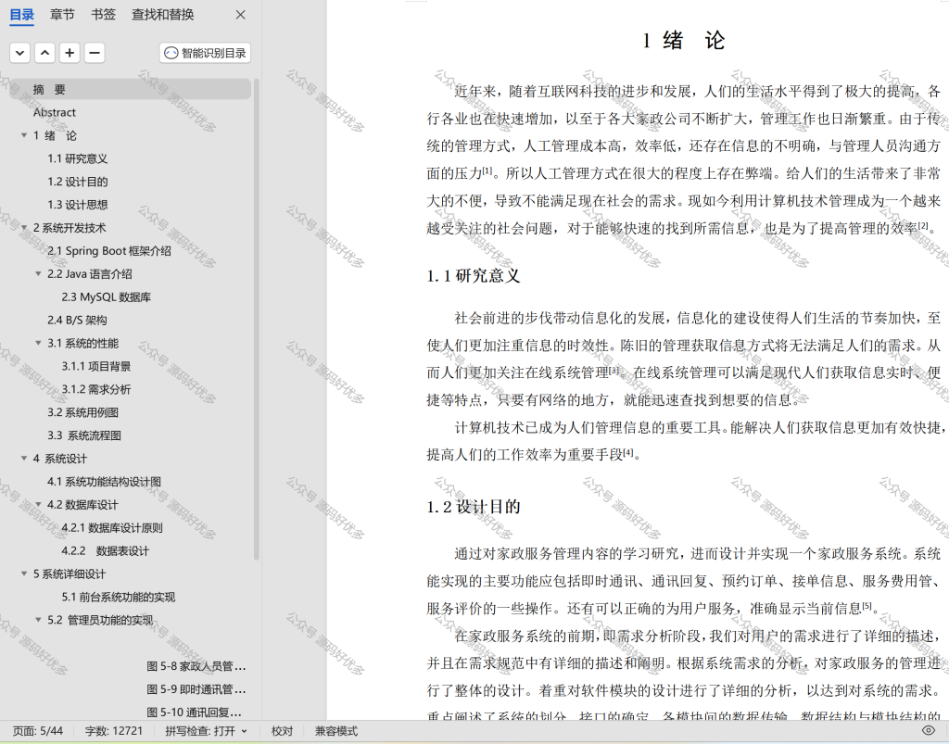949x744 pixels.
Task: Jump to Abstract in the outline
Action: tap(55, 112)
